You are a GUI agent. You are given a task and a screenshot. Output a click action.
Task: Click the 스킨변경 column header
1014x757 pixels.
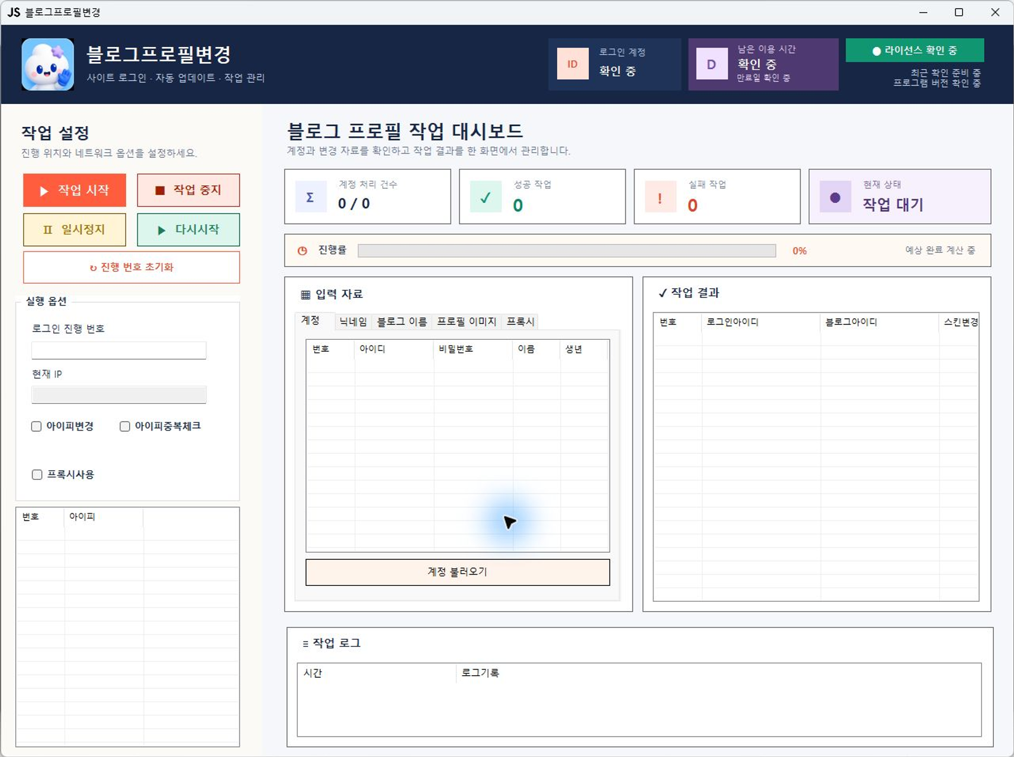pyautogui.click(x=959, y=322)
